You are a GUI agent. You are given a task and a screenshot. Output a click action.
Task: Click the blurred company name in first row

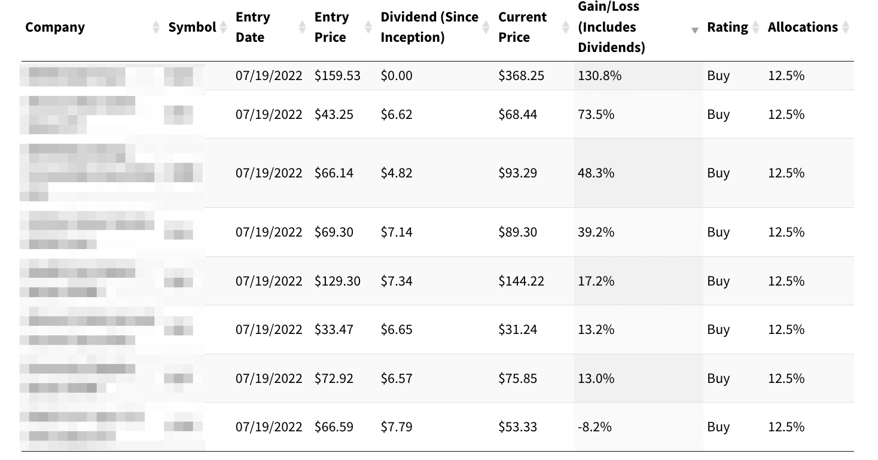(x=77, y=76)
